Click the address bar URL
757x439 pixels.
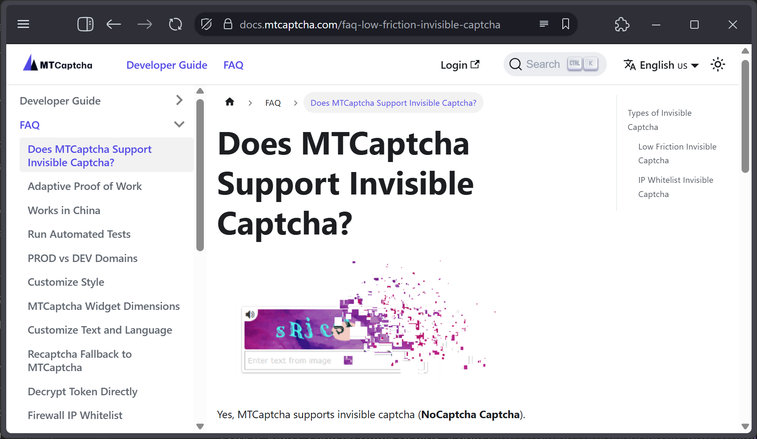[x=370, y=25]
